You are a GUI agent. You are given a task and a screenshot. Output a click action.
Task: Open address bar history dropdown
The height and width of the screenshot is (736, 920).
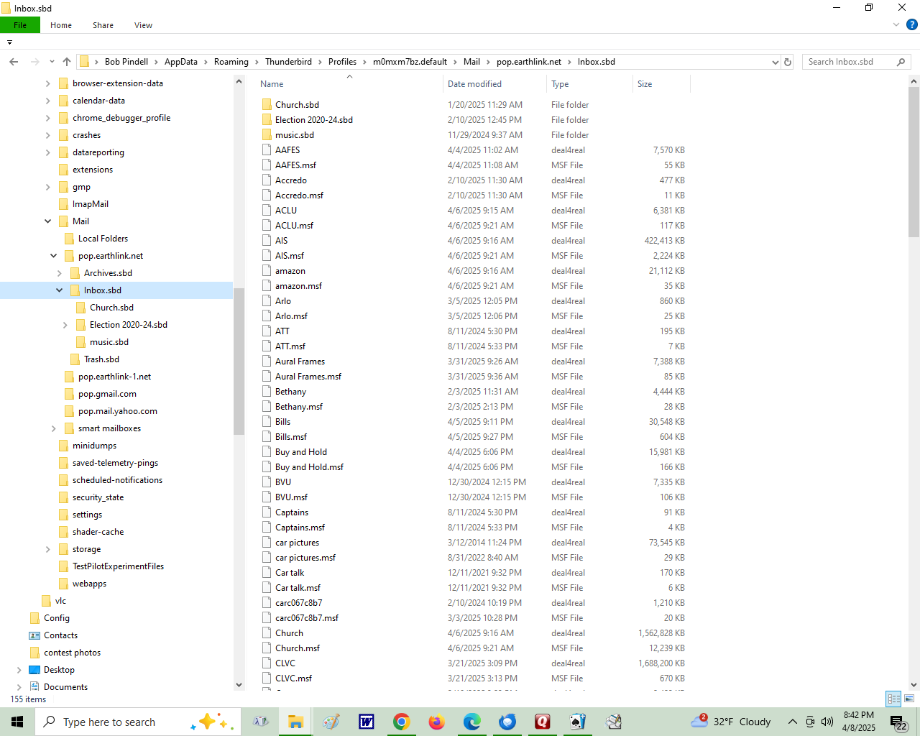tap(776, 62)
